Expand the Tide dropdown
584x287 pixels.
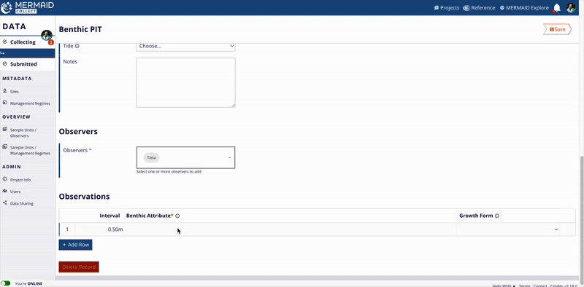[x=185, y=46]
